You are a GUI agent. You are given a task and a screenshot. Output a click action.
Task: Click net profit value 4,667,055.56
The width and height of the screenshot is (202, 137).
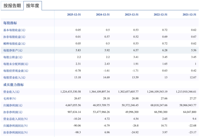[x=73, y=105]
